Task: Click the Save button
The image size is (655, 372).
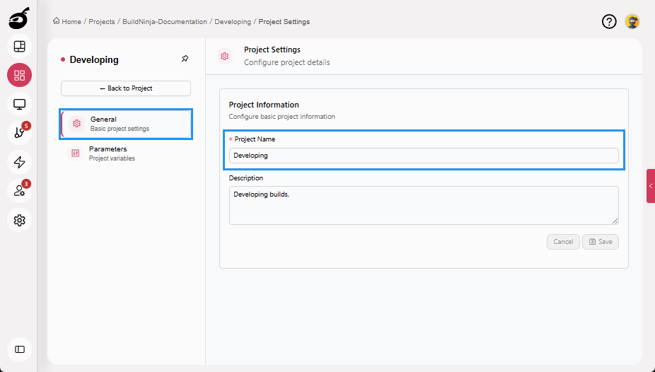Action: pyautogui.click(x=601, y=242)
